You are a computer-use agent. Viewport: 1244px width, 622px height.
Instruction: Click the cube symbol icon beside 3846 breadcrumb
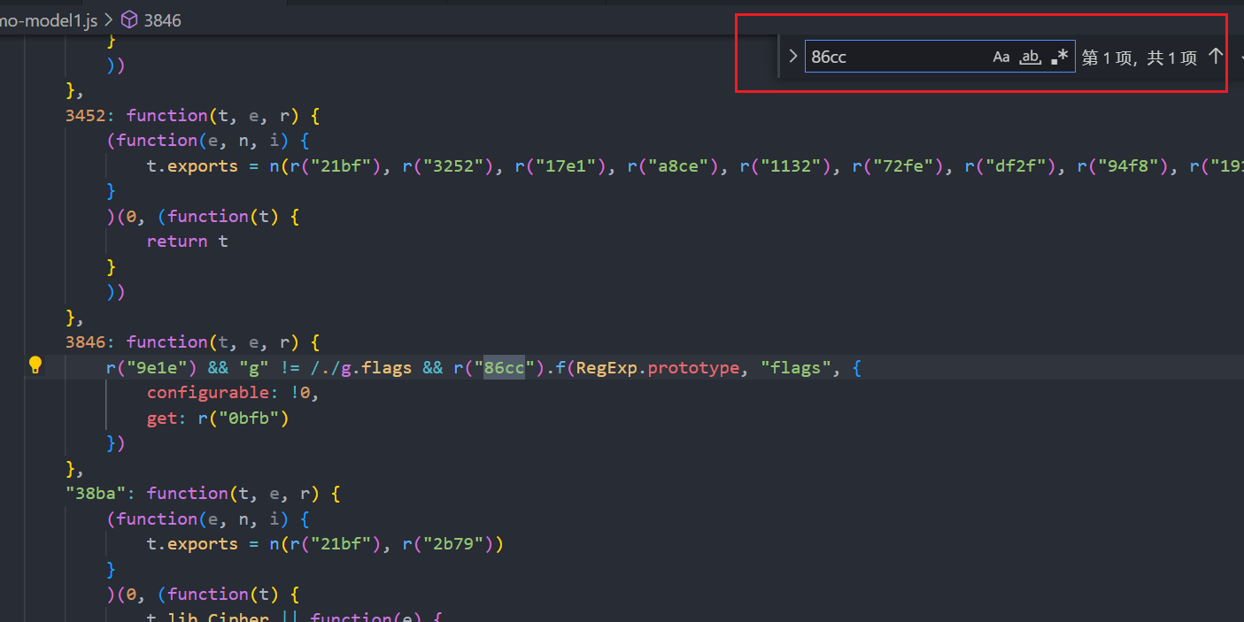tap(127, 19)
